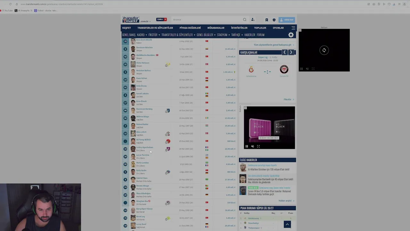This screenshot has width=410, height=231.
Task: Open Tüm söylentilerin genel bakışına git link
Action: click(x=274, y=45)
